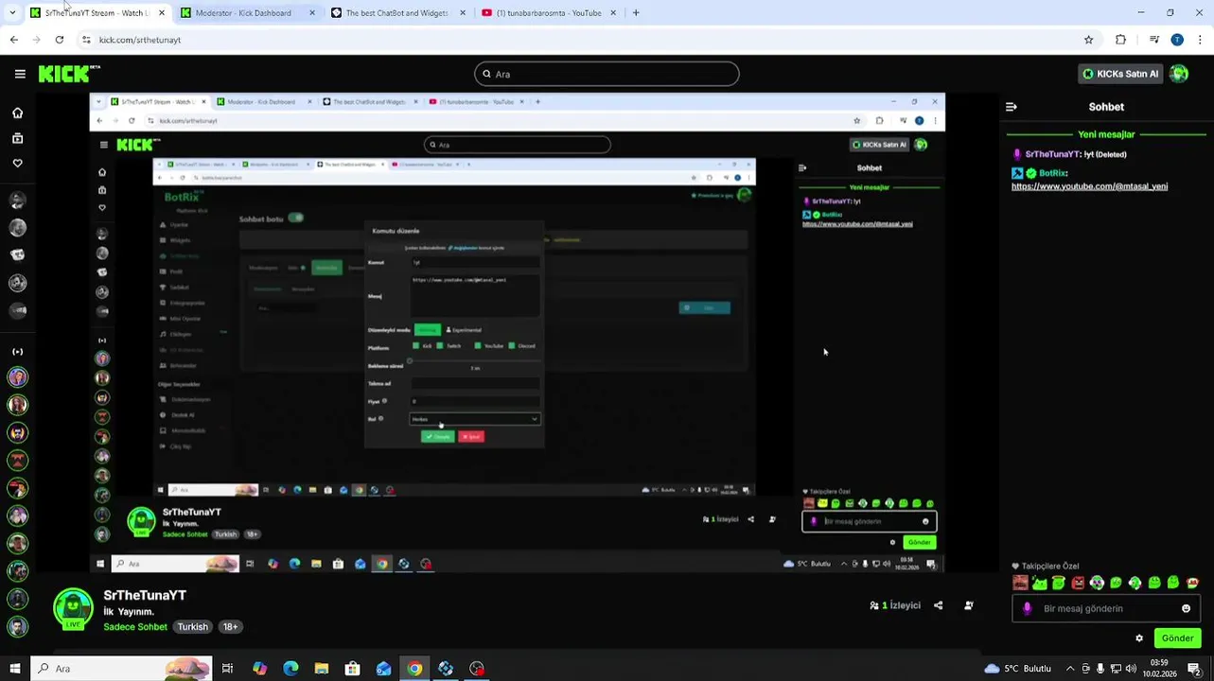Open the weather widget '5°C Bulutlu'
The height and width of the screenshot is (681, 1214).
[x=1017, y=669]
